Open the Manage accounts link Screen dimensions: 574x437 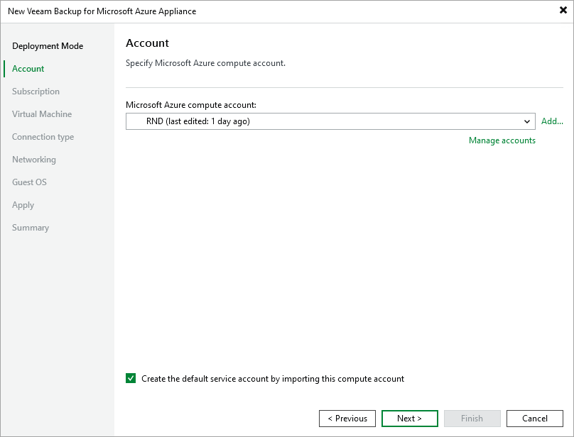(502, 140)
